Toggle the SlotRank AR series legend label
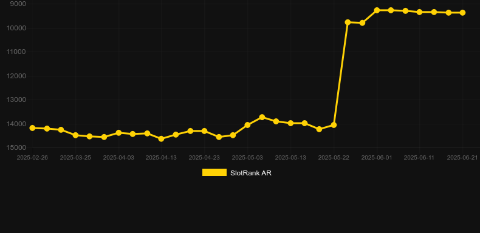480x233 pixels. click(x=251, y=173)
